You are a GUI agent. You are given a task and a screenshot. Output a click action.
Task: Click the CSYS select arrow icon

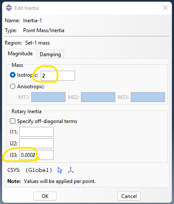60,170
